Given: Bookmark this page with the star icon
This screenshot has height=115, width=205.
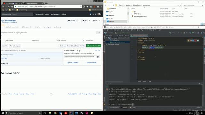Looking at the screenshot, I should 80,7.
